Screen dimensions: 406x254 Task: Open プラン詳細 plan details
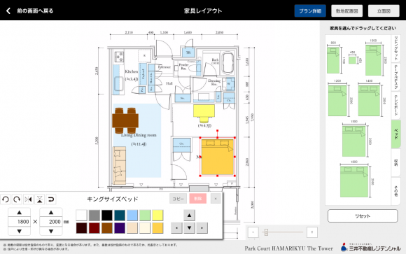(x=310, y=11)
